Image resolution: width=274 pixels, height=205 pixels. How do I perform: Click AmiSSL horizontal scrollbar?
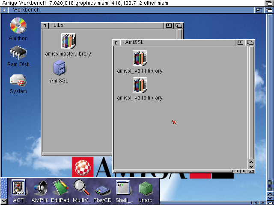173,171
